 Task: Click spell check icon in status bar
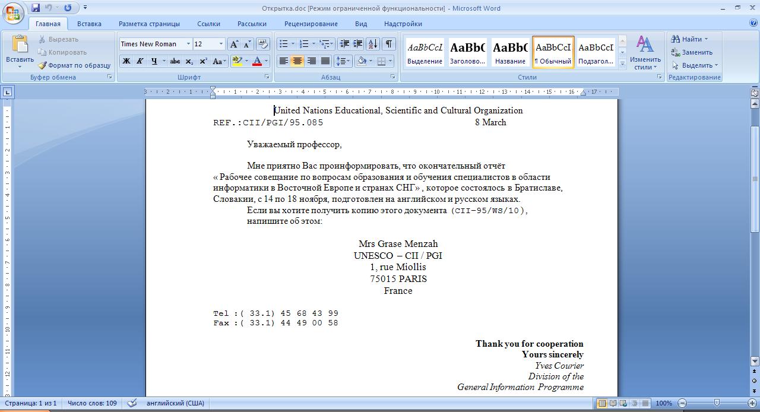pos(133,403)
